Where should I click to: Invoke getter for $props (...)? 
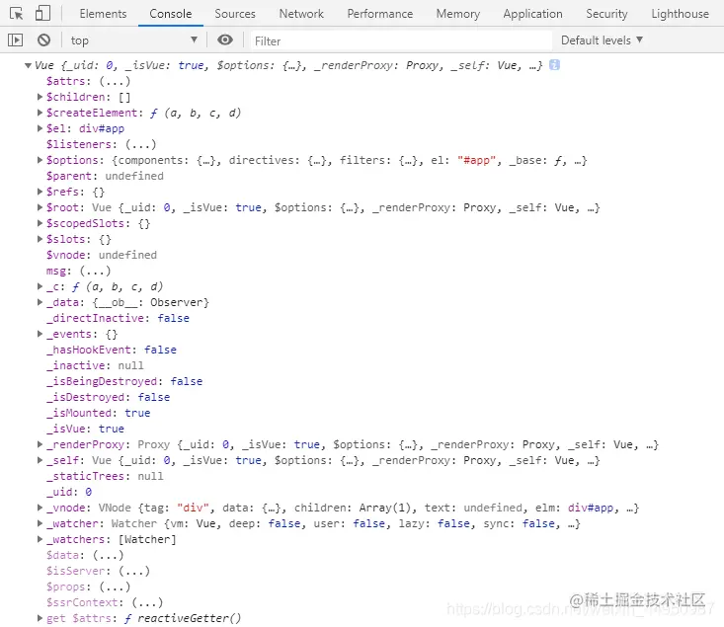[x=115, y=587]
